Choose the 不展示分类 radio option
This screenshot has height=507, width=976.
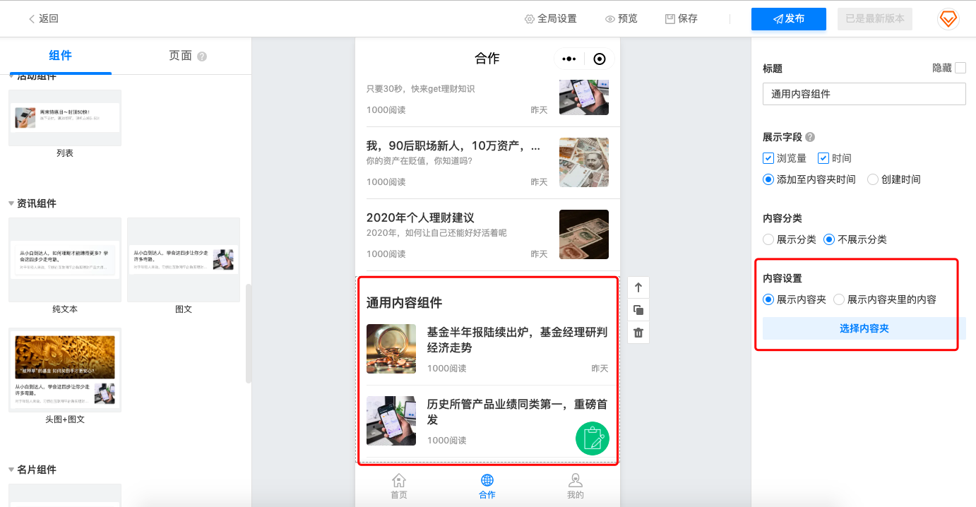(829, 239)
